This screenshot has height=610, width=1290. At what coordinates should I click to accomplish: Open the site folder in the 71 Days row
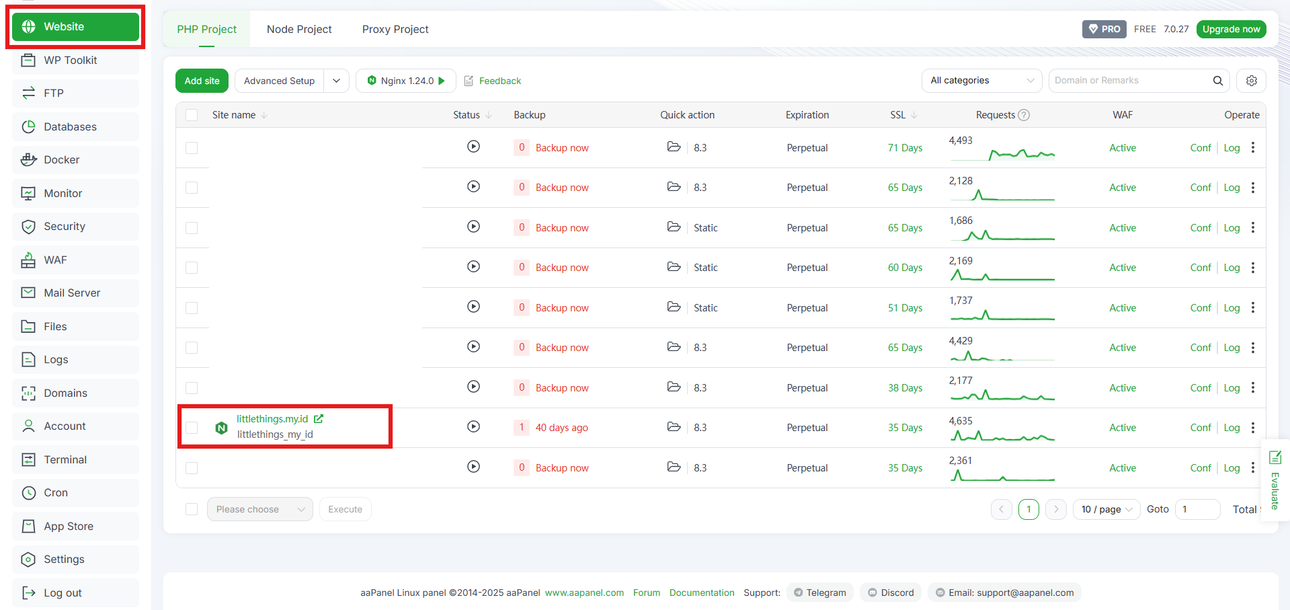coord(674,147)
